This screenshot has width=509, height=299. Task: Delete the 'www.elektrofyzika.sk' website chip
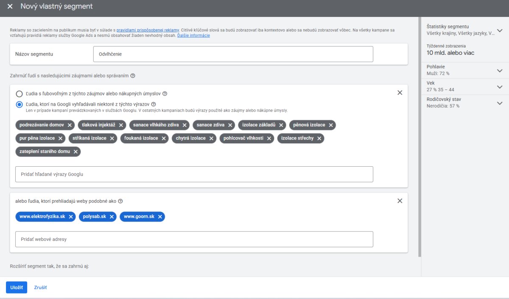tap(71, 217)
